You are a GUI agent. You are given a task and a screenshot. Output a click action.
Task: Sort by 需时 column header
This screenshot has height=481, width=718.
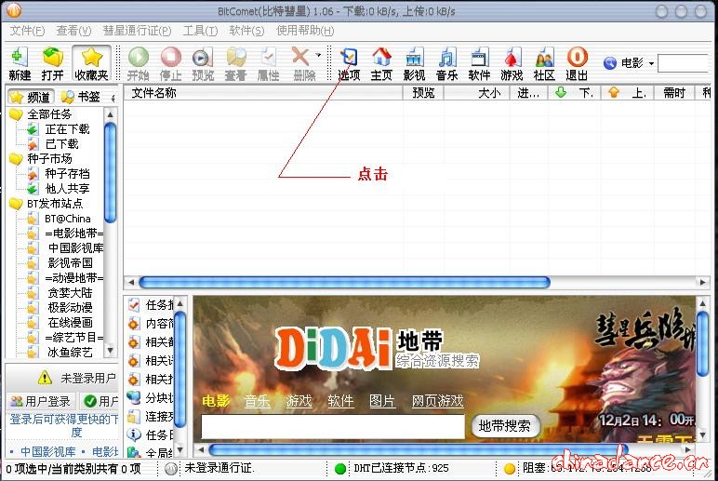coord(674,92)
